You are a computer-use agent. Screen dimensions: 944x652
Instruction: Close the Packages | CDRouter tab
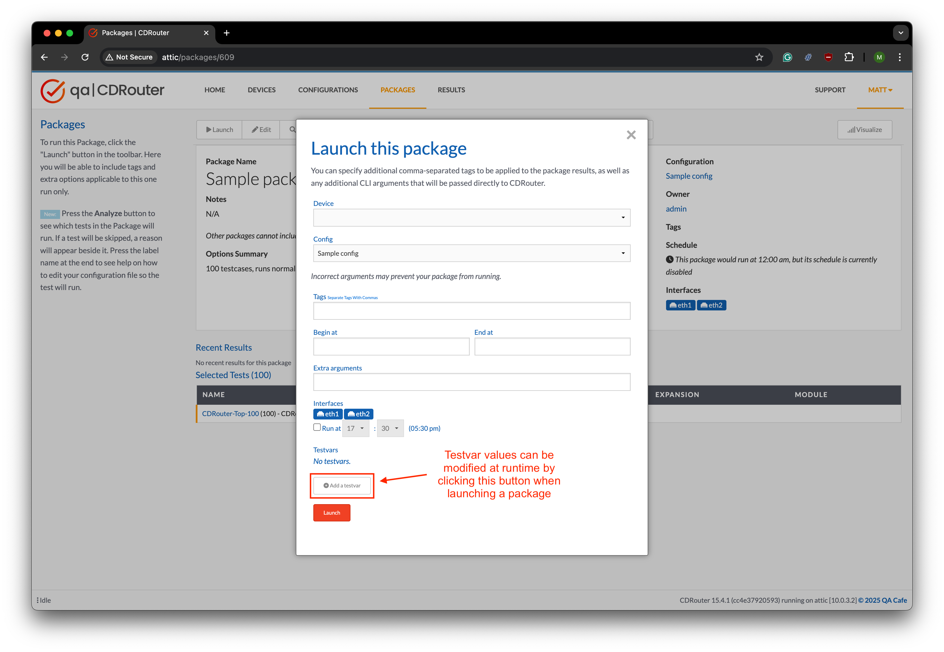(206, 33)
